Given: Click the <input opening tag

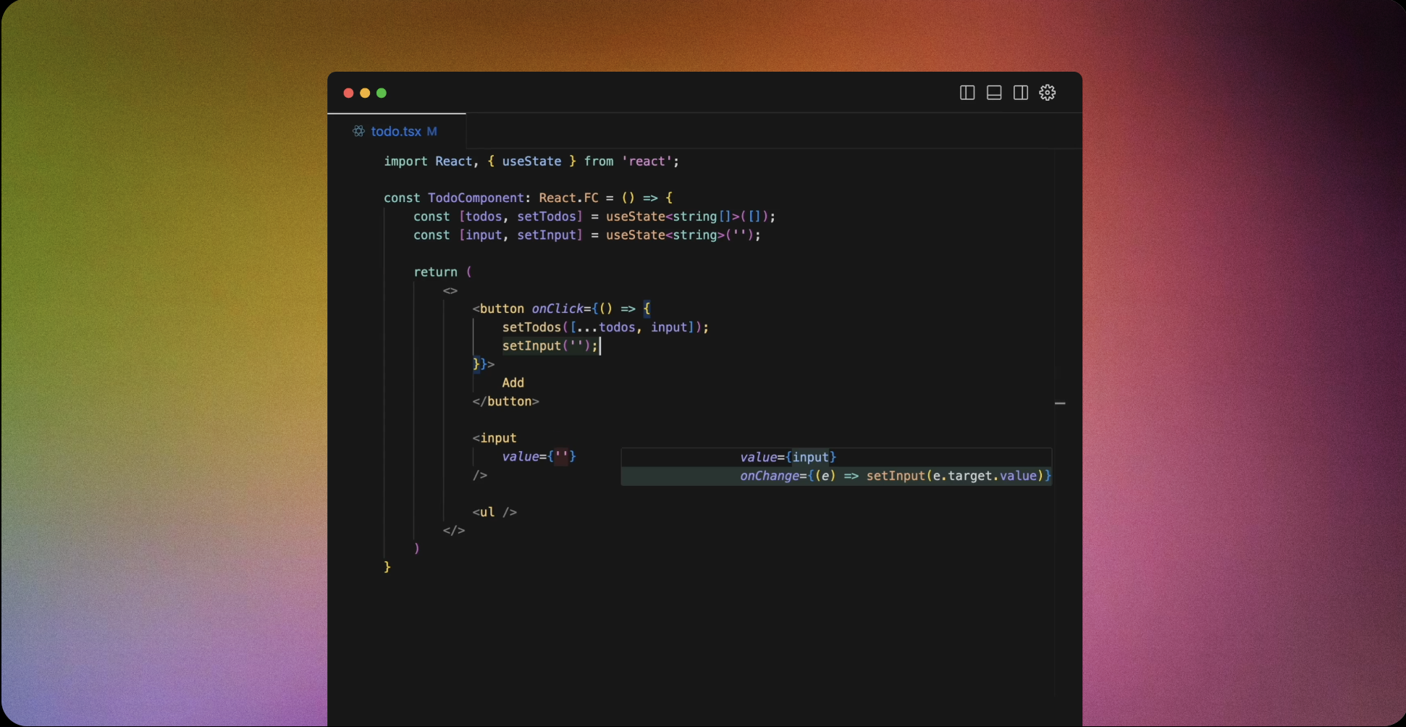Looking at the screenshot, I should point(494,438).
